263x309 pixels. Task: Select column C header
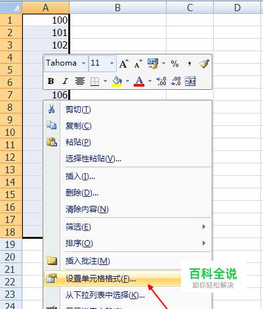pyautogui.click(x=190, y=8)
